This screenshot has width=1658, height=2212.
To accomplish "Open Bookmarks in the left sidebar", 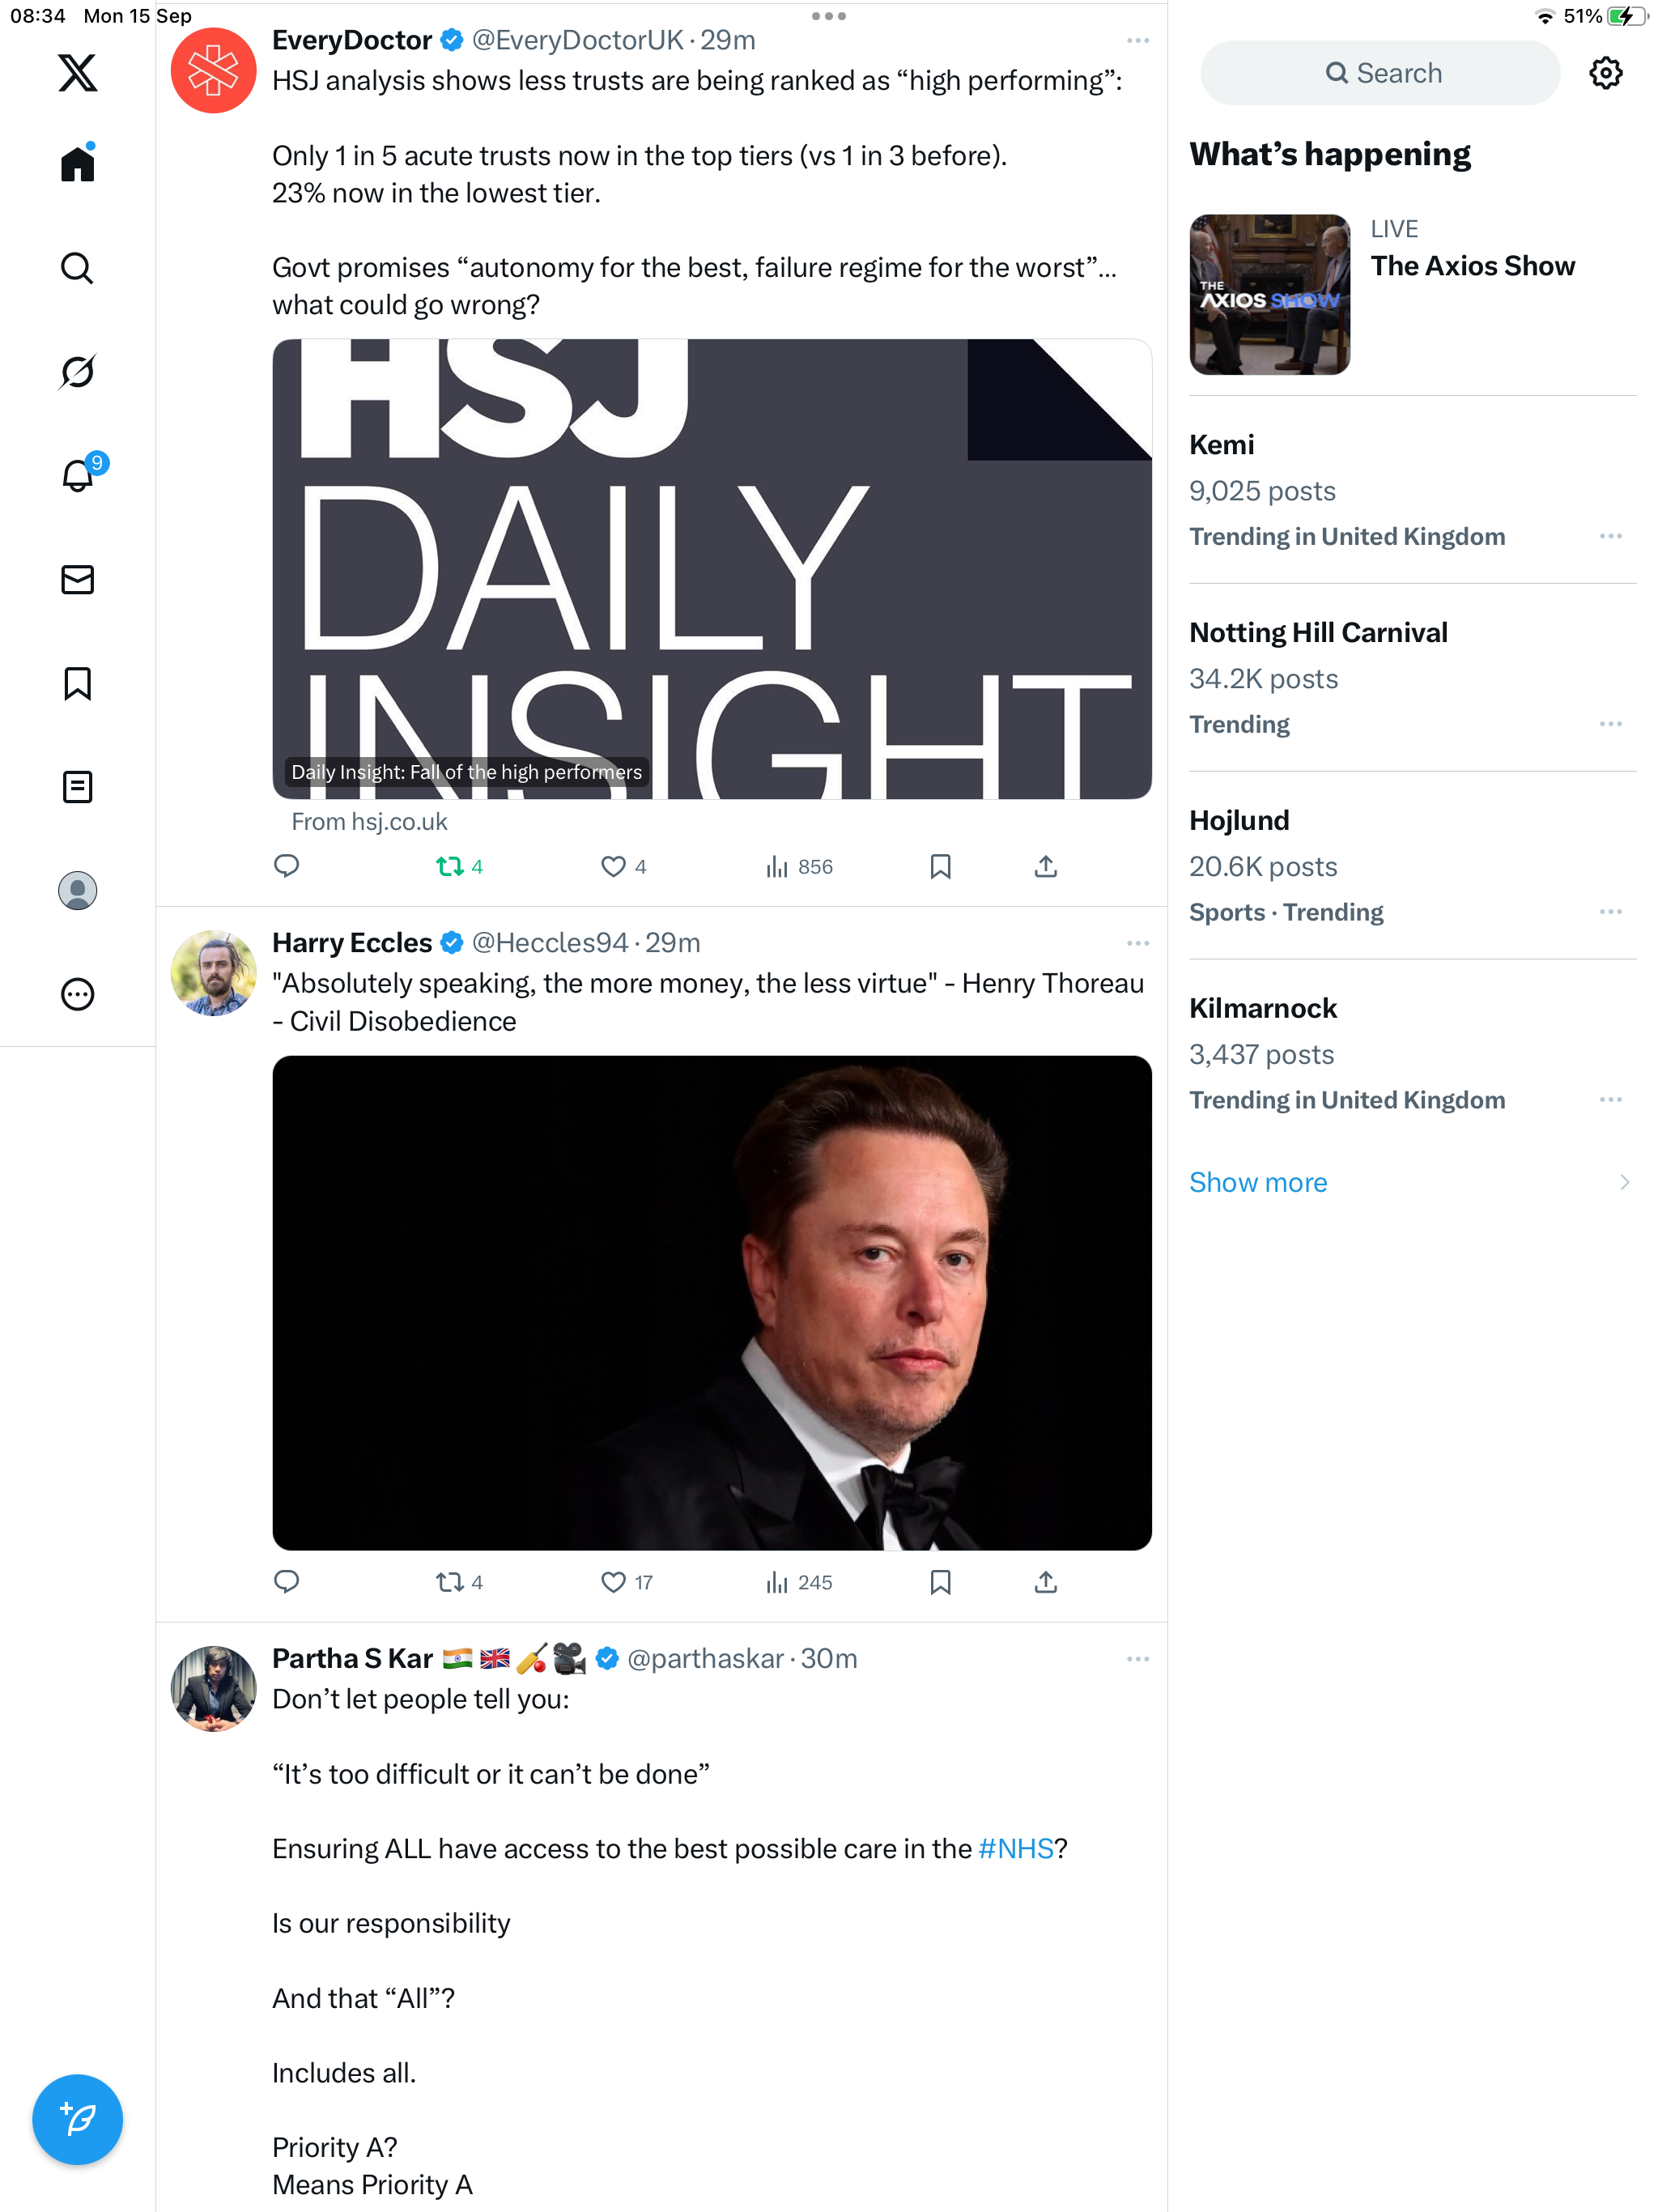I will pos(77,684).
